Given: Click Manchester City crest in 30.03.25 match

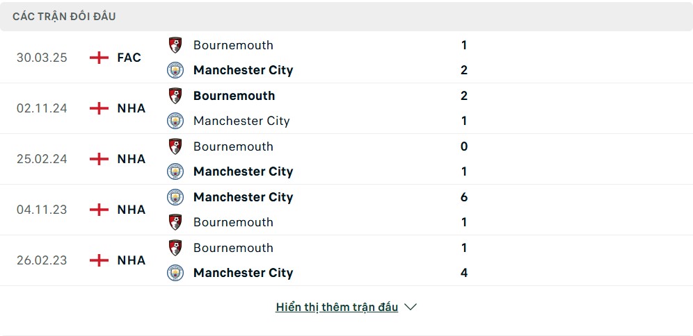Looking at the screenshot, I should [175, 70].
